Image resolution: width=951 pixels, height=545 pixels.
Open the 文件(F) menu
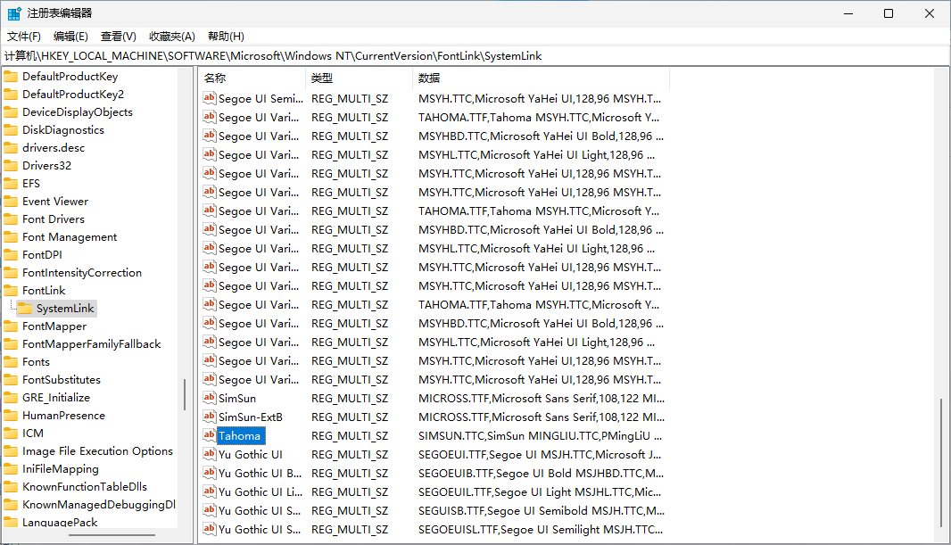[24, 37]
